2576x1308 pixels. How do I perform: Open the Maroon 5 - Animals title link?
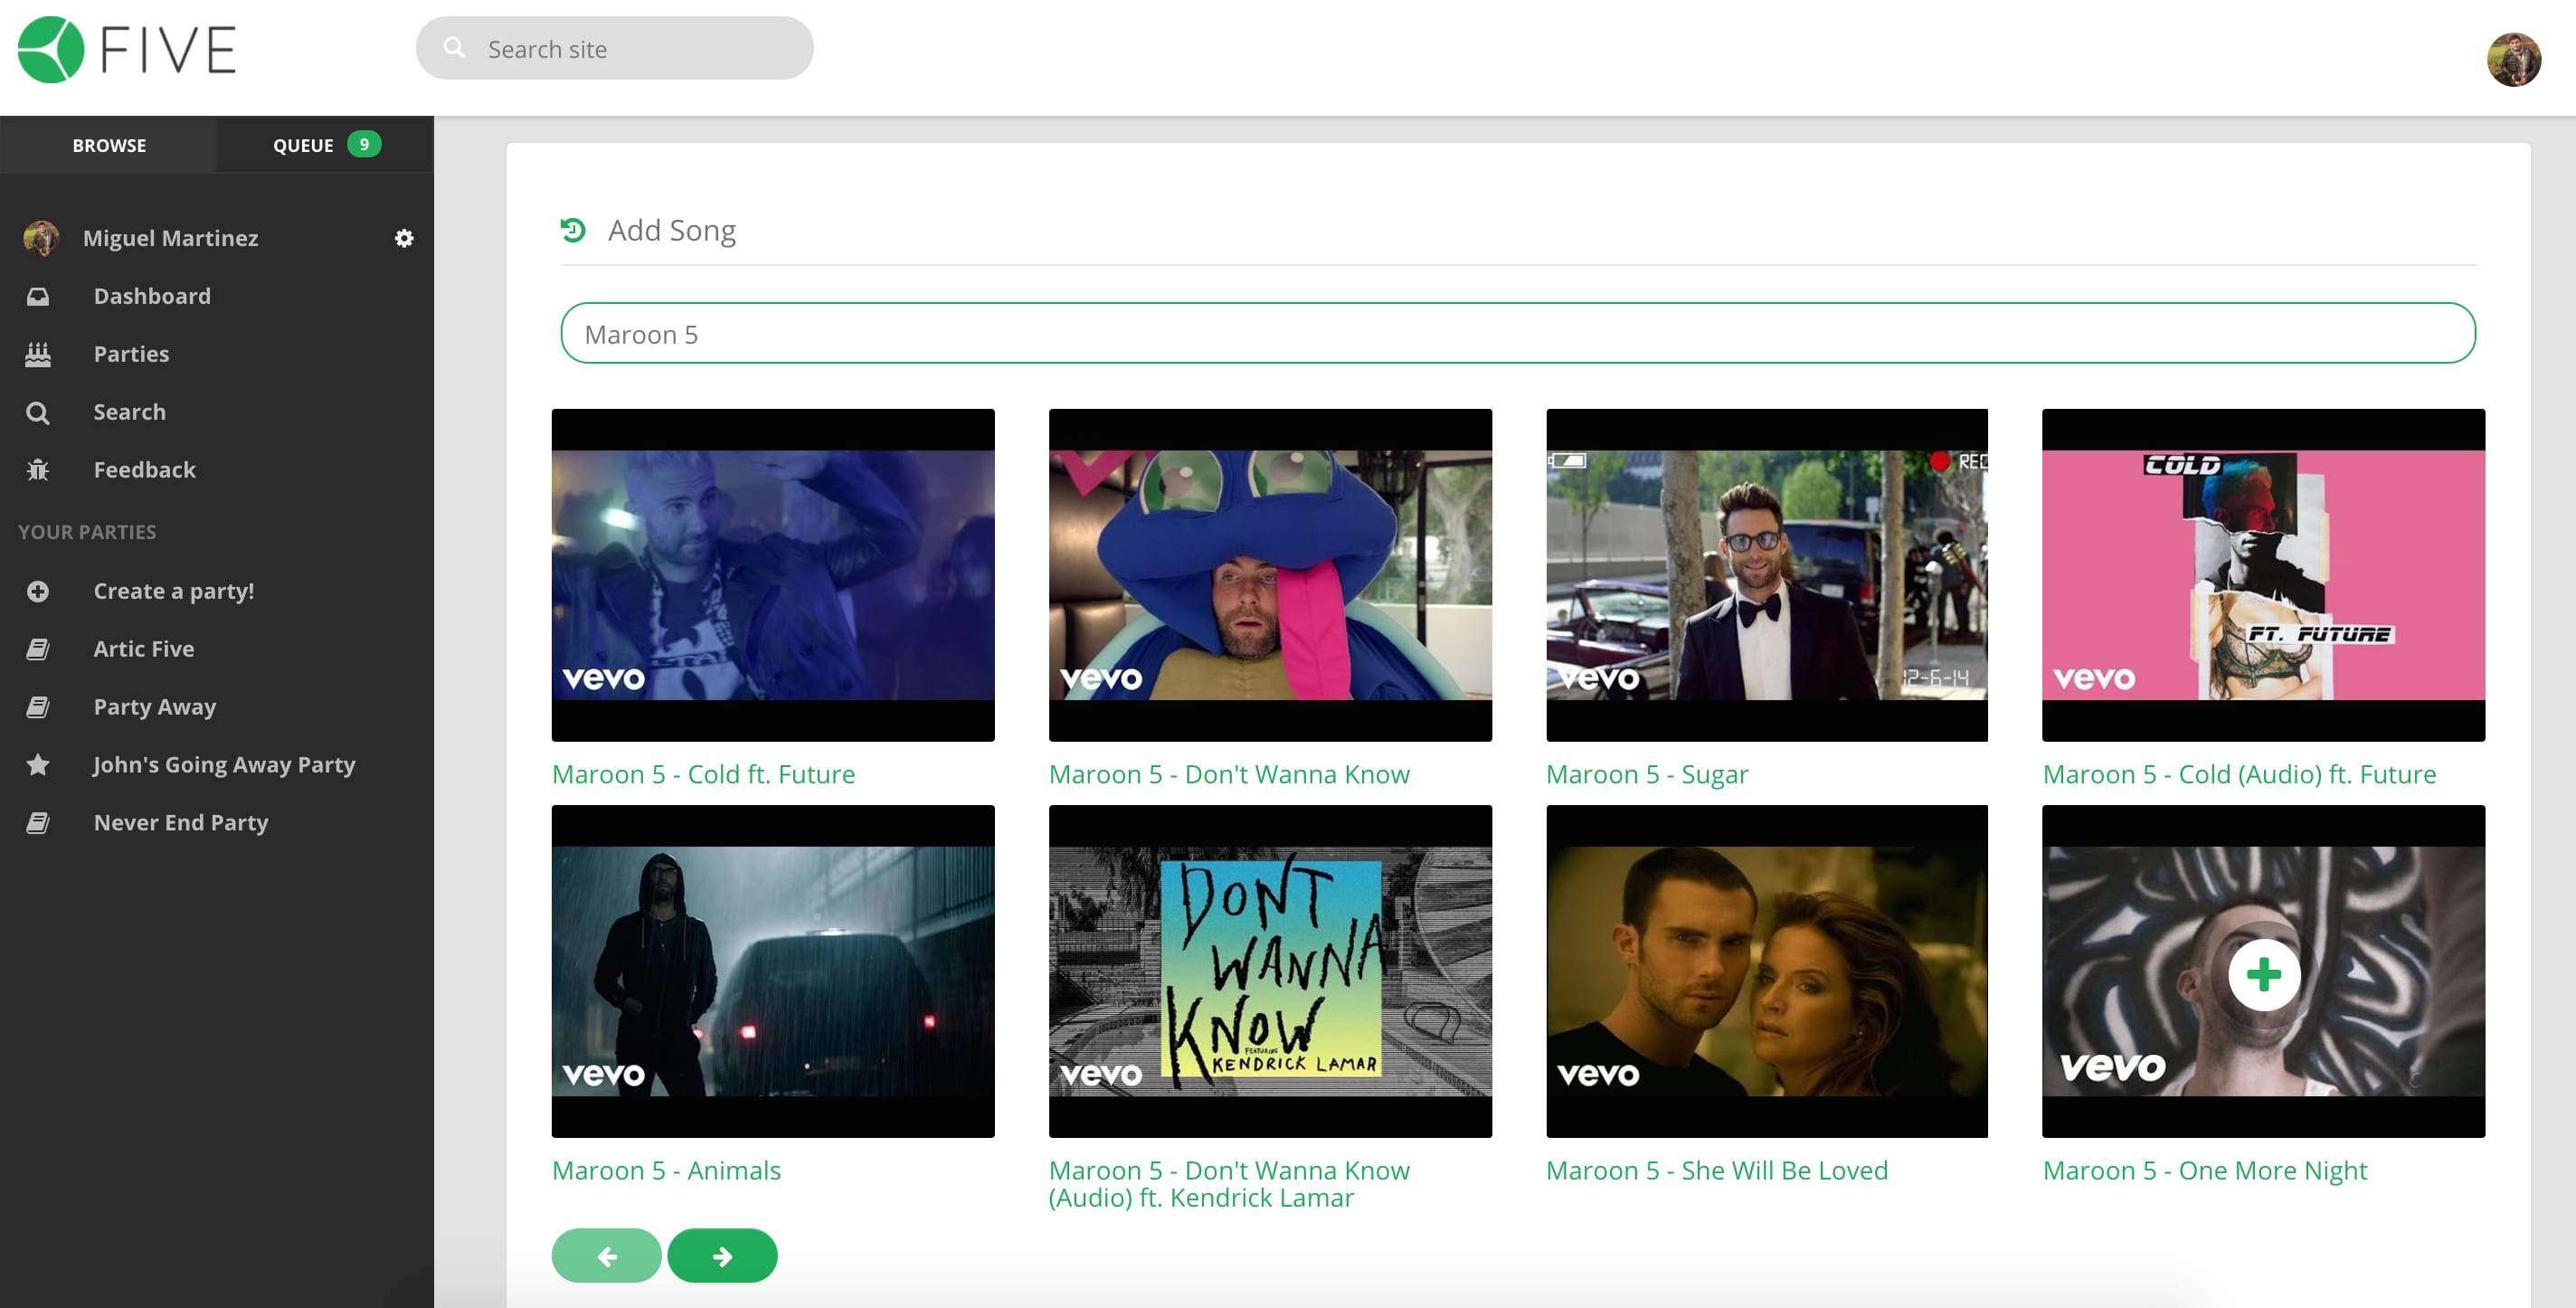point(666,1170)
